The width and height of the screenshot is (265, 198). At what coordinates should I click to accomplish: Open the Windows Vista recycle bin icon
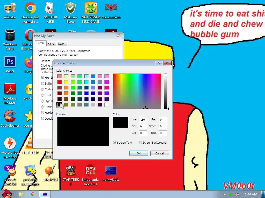tap(10, 39)
